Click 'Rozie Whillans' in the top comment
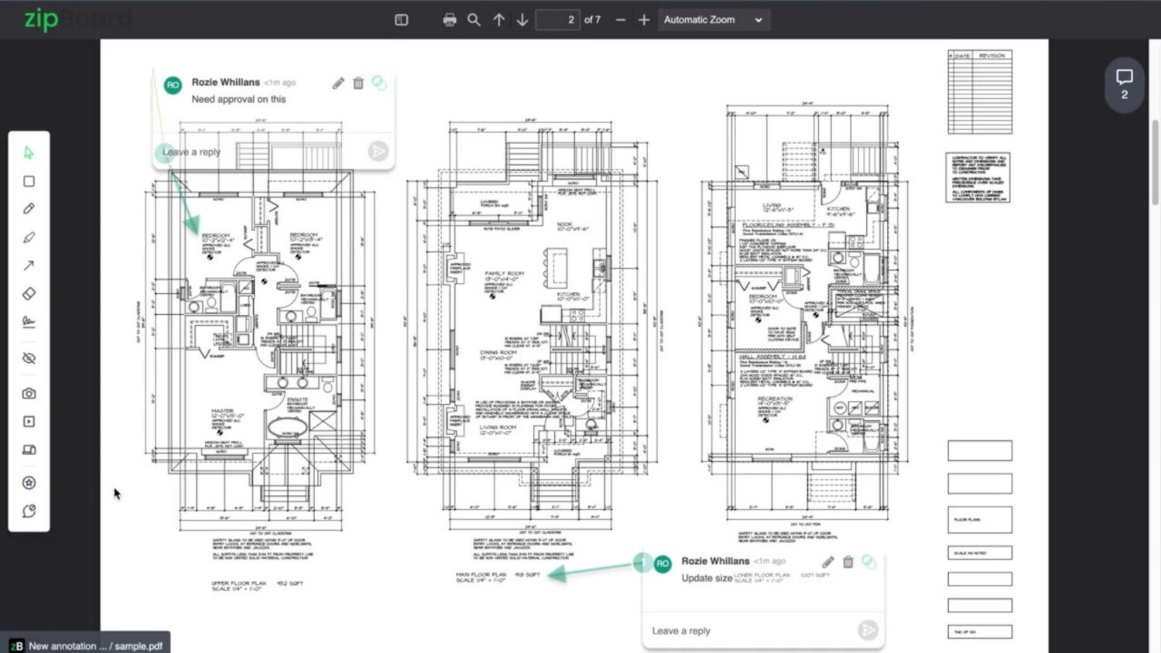 coord(225,82)
